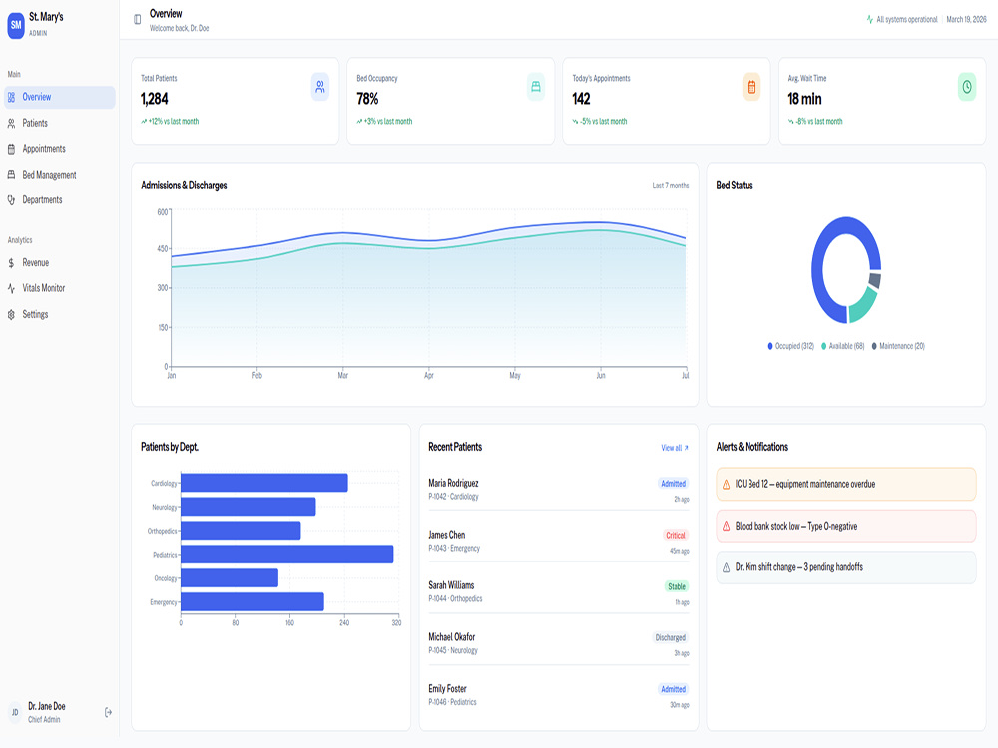Click the Pediatrics bar in the chart
Screen dimensions: 998x748
tap(287, 554)
